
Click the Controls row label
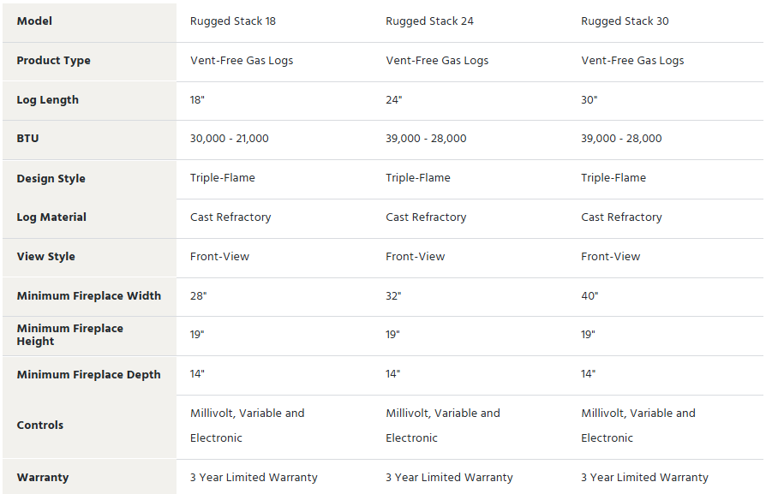(40, 426)
